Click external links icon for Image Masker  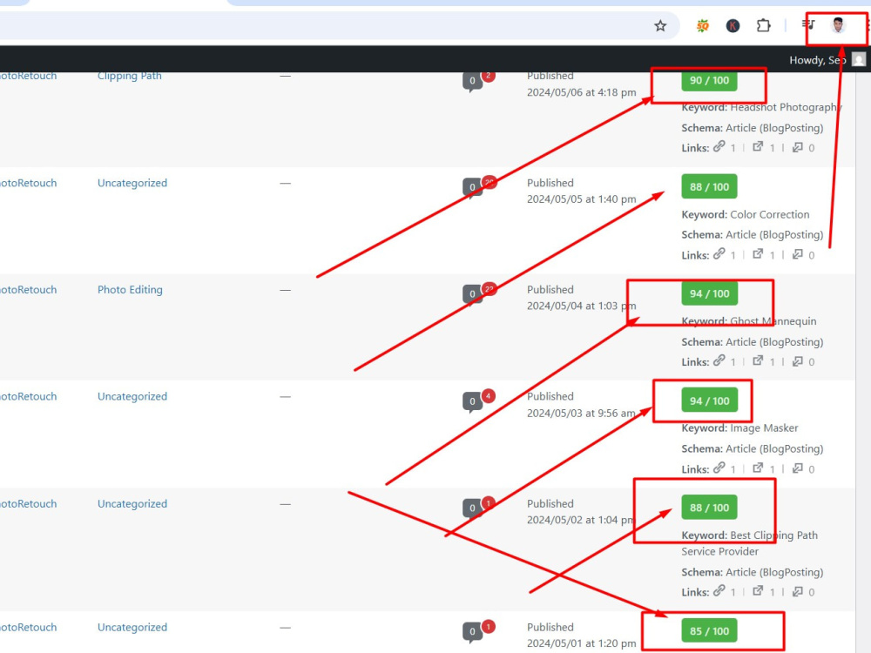click(758, 468)
